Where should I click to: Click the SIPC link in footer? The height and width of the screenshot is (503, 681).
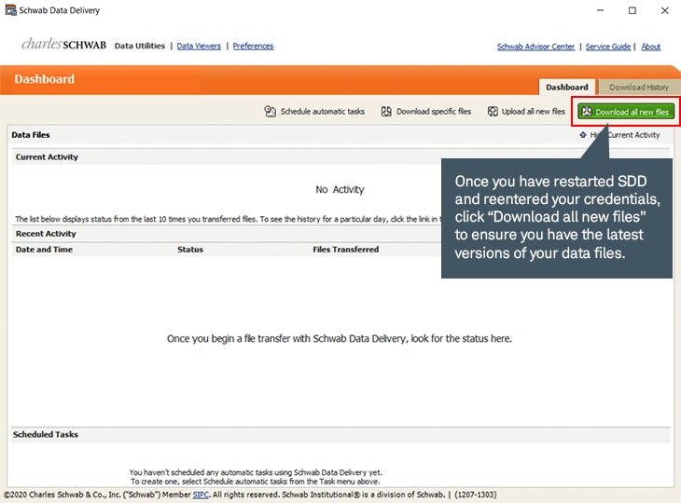pos(201,495)
